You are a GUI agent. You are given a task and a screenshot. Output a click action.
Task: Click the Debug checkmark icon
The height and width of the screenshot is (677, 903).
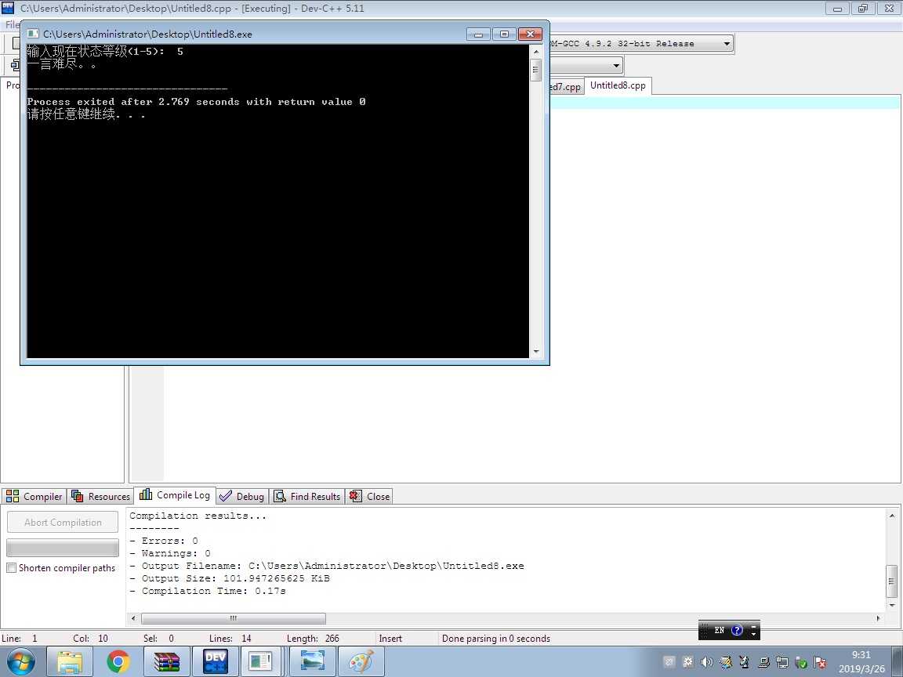(226, 496)
